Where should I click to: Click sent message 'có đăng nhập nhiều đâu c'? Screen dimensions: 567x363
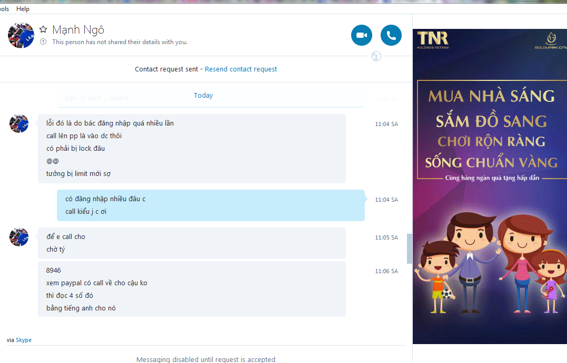[105, 199]
